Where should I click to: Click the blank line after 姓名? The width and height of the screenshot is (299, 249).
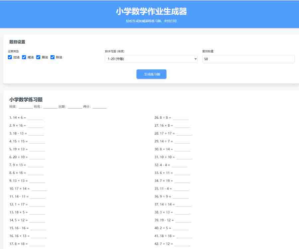point(50,107)
